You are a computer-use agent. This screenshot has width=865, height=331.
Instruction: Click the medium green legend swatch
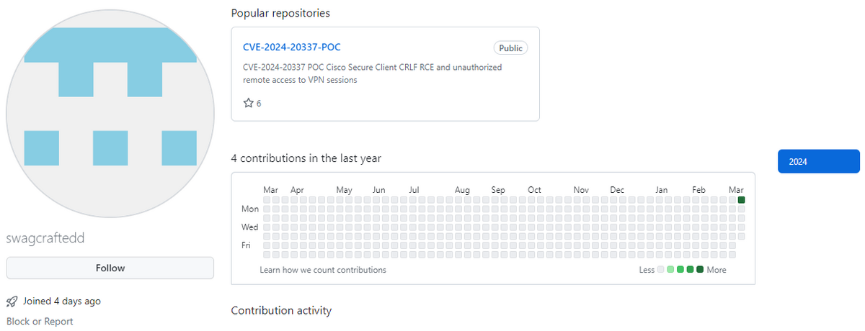click(680, 270)
